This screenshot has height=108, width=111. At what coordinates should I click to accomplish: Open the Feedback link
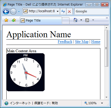pyautogui.click(x=65, y=42)
